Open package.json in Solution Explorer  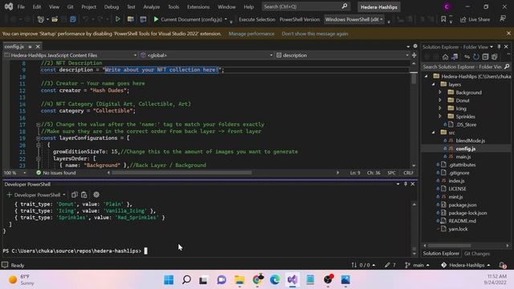[463, 205]
